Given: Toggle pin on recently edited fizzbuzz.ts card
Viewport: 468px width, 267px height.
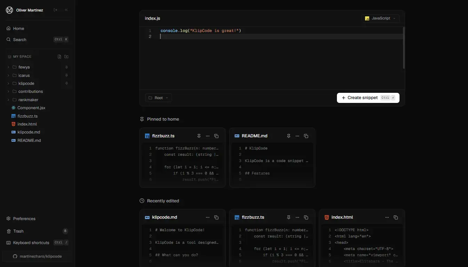Looking at the screenshot, I should (x=289, y=217).
